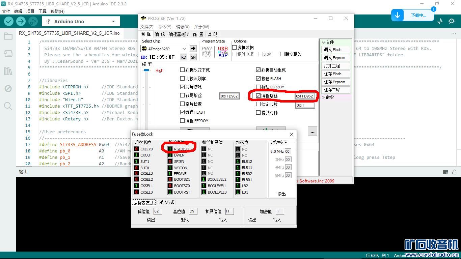
Task: Switch to the 配置 tab
Action: click(198, 34)
